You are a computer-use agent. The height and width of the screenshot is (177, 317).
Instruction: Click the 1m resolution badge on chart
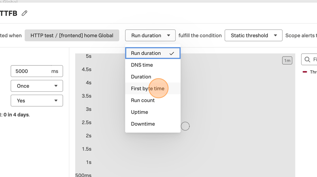pos(287,61)
